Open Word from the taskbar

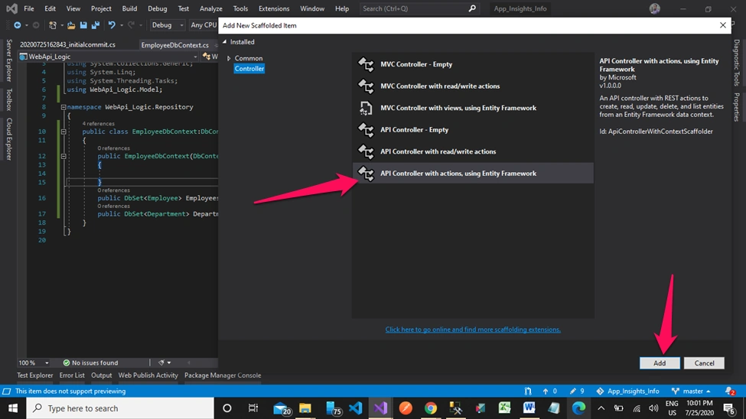[529, 408]
